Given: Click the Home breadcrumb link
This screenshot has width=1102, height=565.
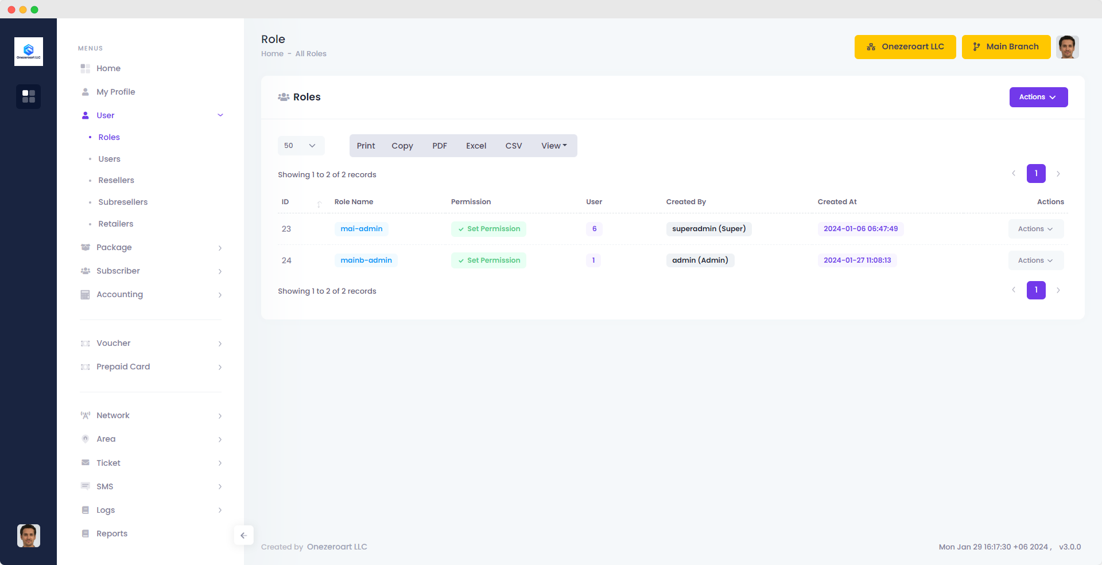Looking at the screenshot, I should point(272,54).
